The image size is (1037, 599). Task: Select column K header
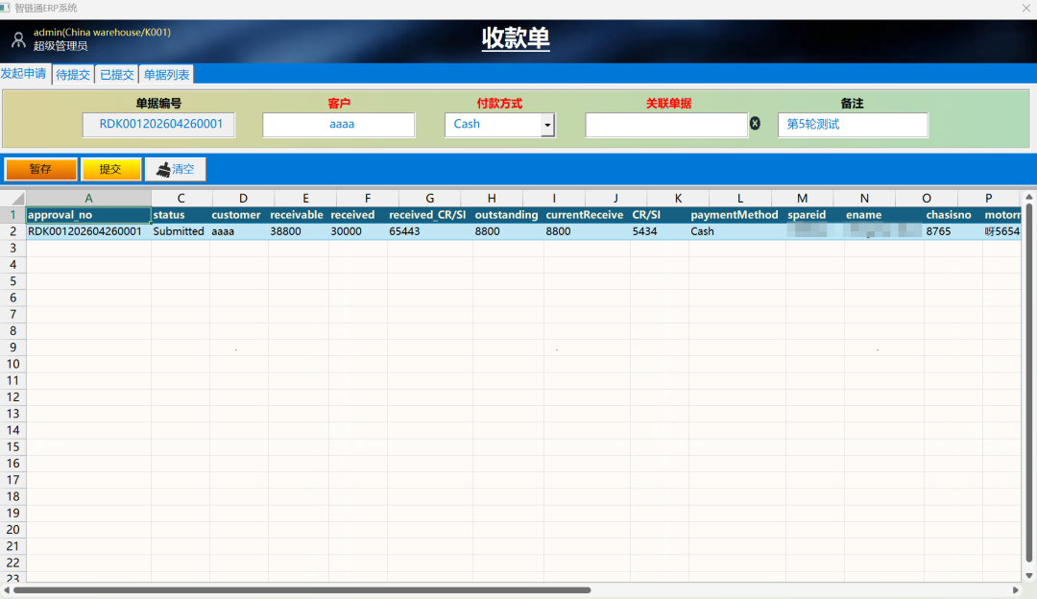(x=678, y=199)
